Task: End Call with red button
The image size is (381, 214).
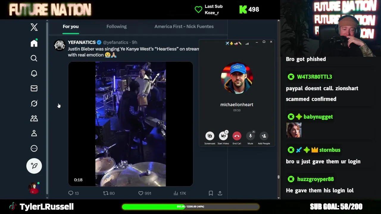Action: tap(237, 136)
